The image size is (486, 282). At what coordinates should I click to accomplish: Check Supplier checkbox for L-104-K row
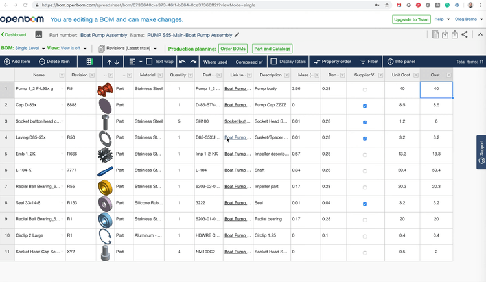coord(365,171)
